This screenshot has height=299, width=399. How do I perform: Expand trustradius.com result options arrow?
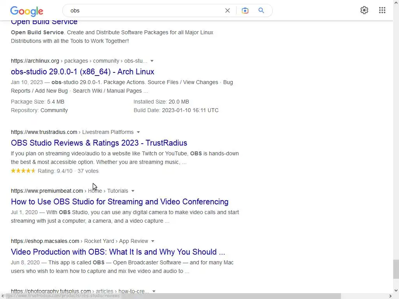point(138,132)
